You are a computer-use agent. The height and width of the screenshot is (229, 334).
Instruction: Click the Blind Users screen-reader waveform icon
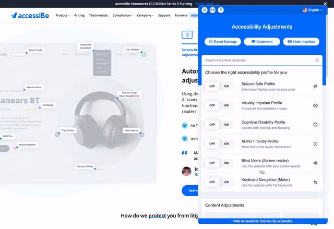click(315, 163)
